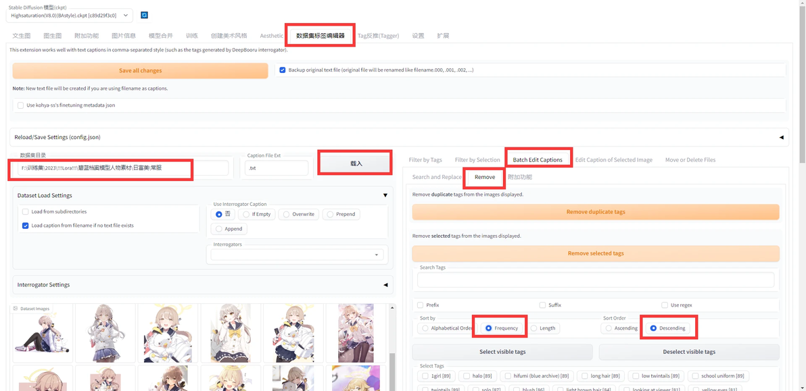806x391 pixels.
Task: Open the Move or Delete Files tab
Action: [690, 160]
